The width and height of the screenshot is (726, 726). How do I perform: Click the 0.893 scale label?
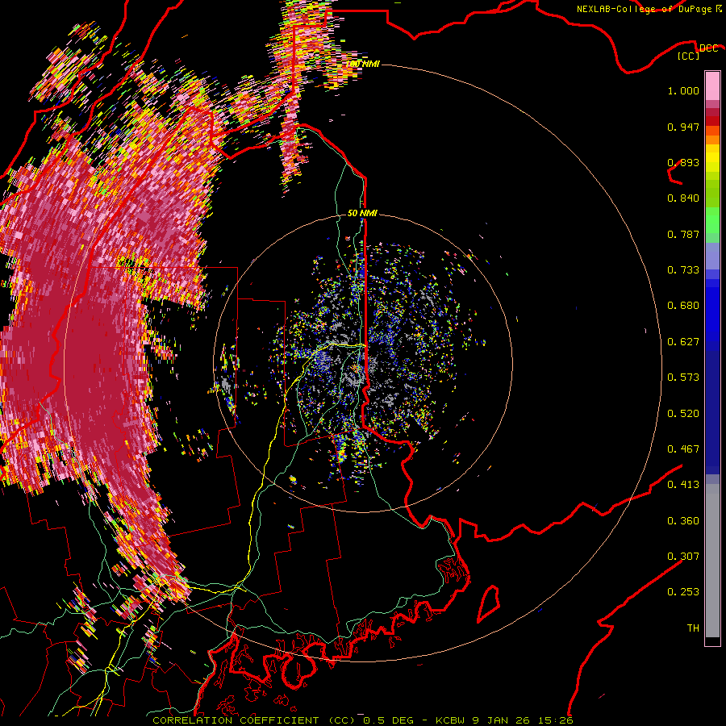tap(683, 162)
